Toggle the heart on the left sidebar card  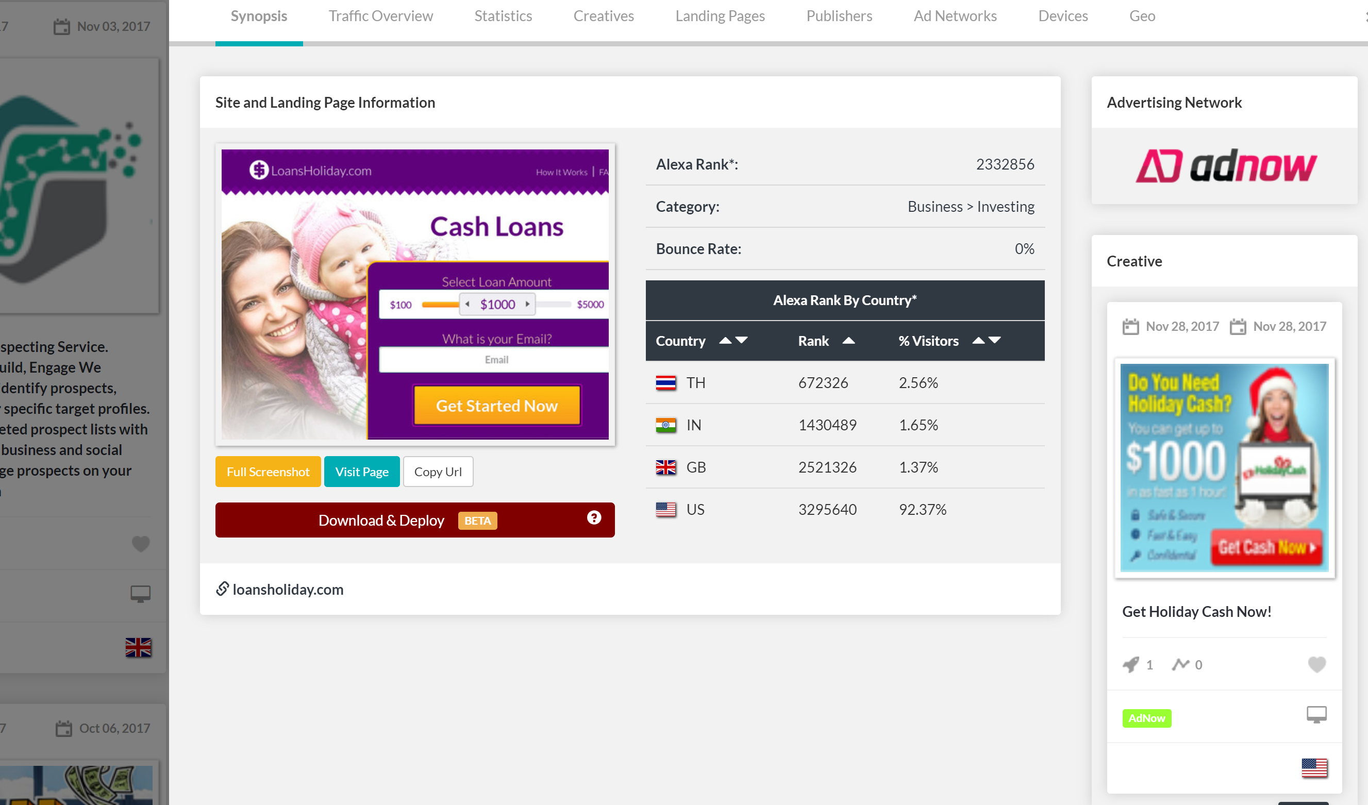141,543
